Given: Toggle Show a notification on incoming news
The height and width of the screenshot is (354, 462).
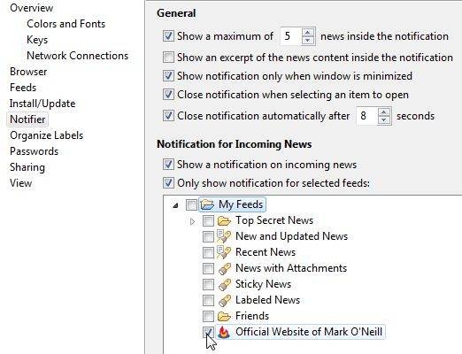Looking at the screenshot, I should coord(168,165).
